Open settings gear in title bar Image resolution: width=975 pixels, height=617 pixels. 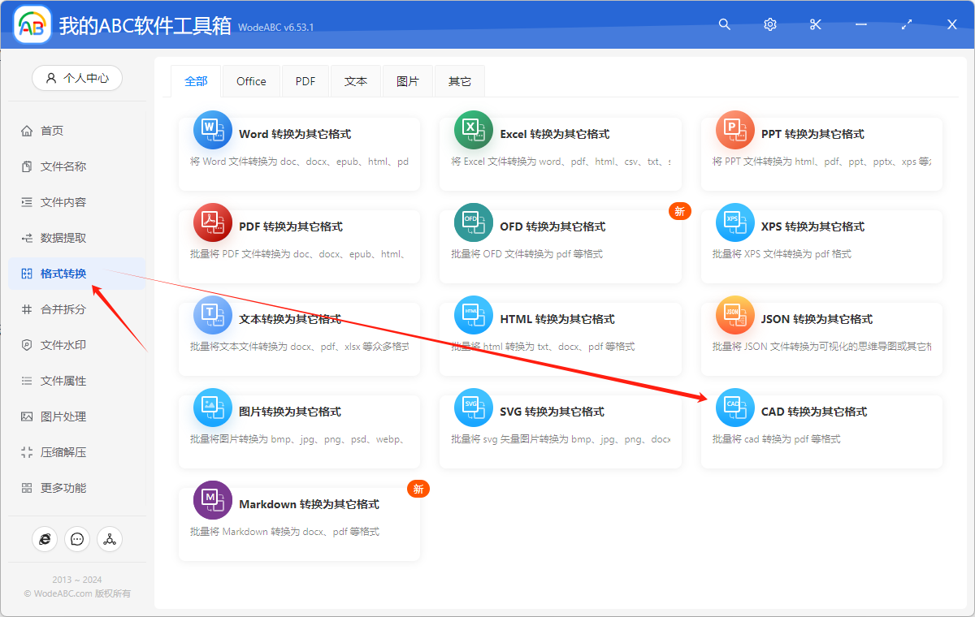pos(770,25)
